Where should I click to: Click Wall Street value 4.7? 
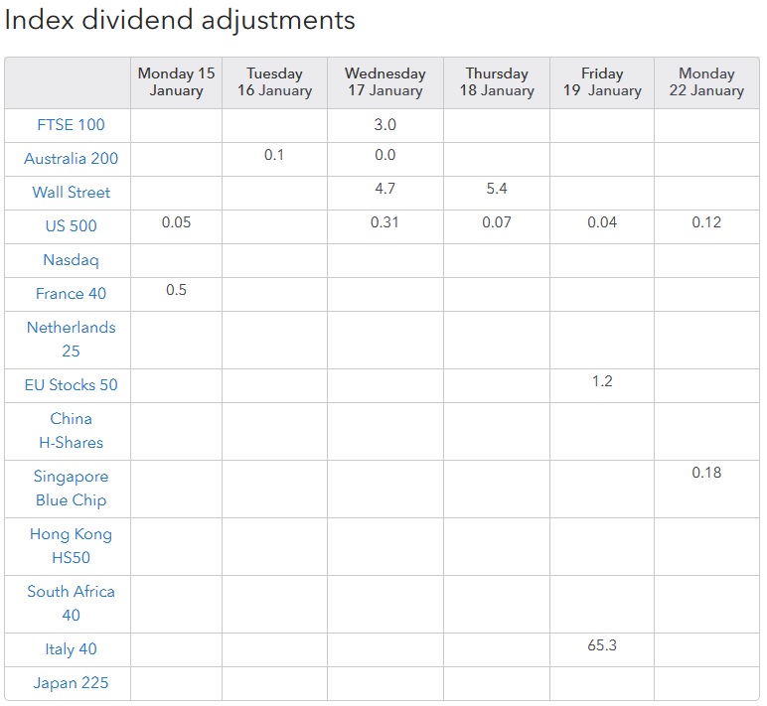coord(384,189)
